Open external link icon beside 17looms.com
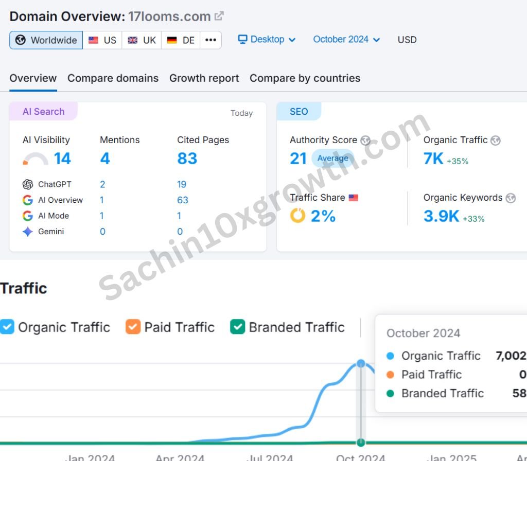 click(x=219, y=16)
